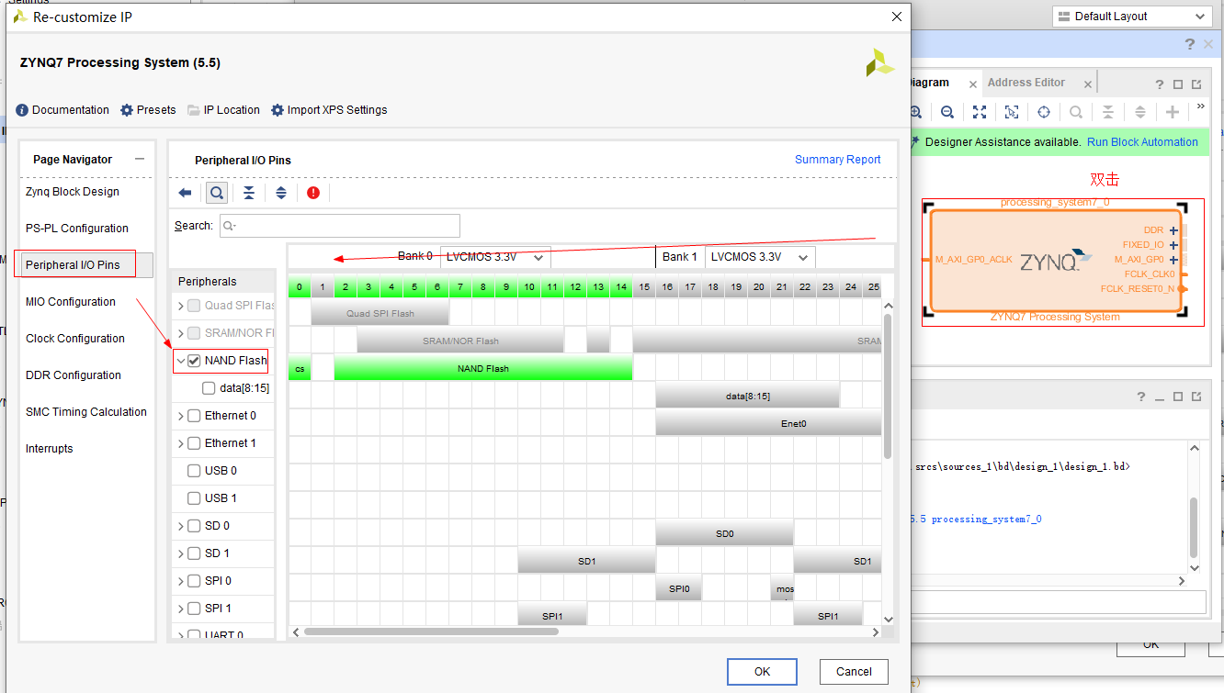Click the Diagram toolbar expand all icon
The height and width of the screenshot is (693, 1224).
1140,112
